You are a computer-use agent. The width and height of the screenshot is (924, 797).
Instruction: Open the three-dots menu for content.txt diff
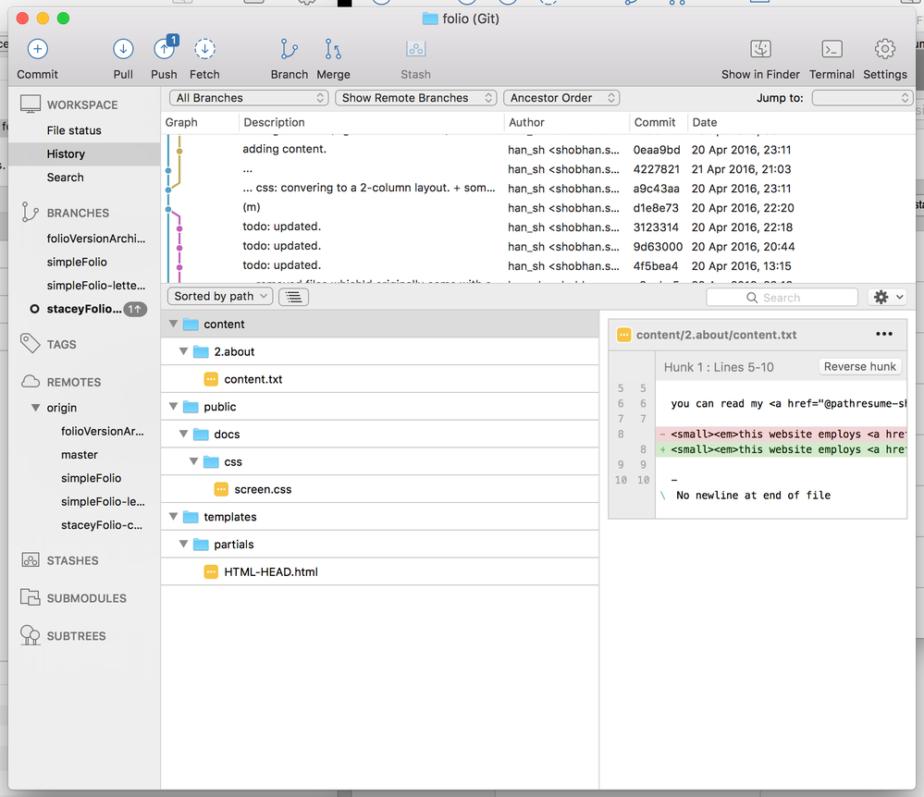884,334
